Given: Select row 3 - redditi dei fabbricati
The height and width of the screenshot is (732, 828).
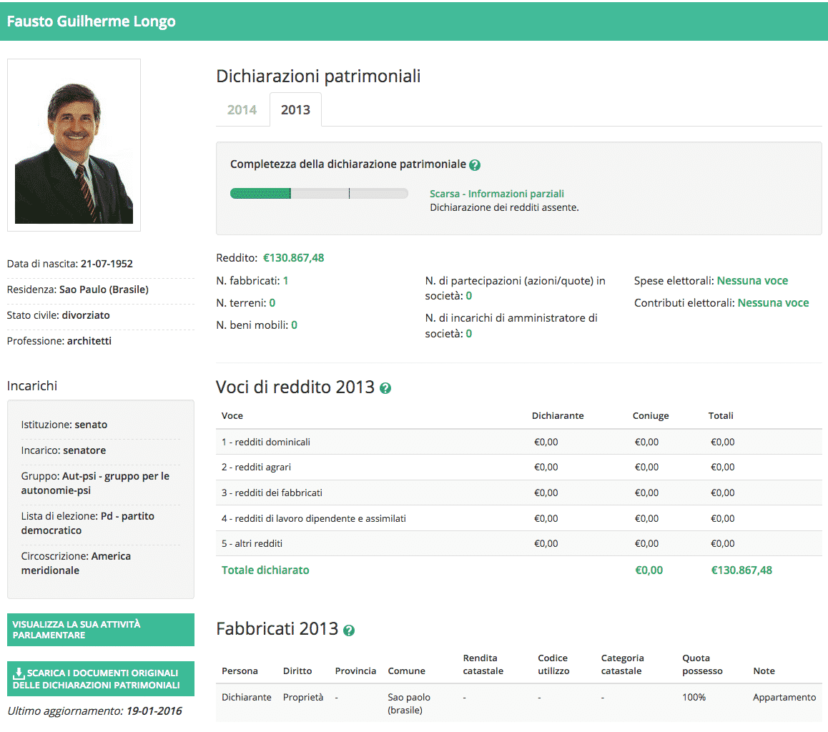Looking at the screenshot, I should tap(519, 493).
